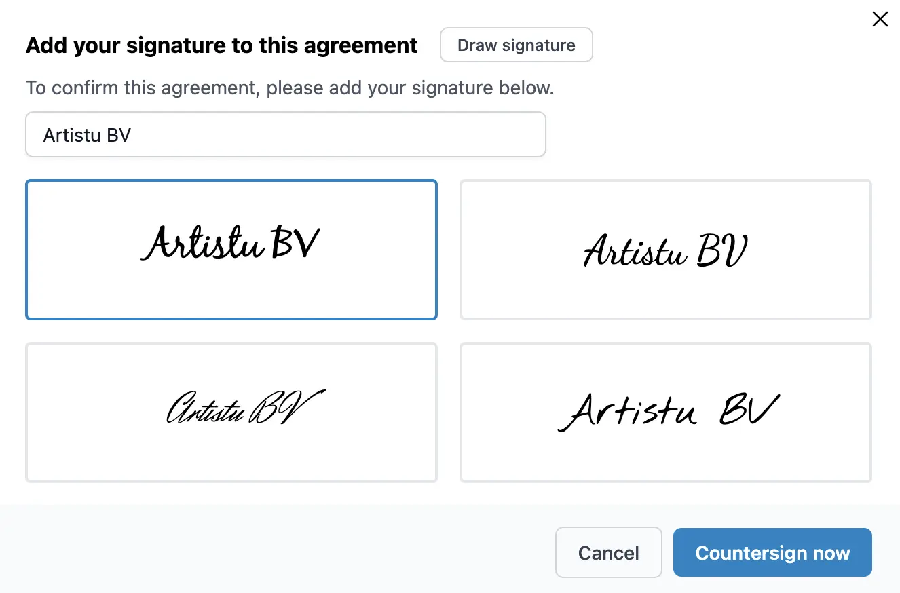Switch to the upper-right signature style
The height and width of the screenshot is (593, 900).
click(x=665, y=250)
